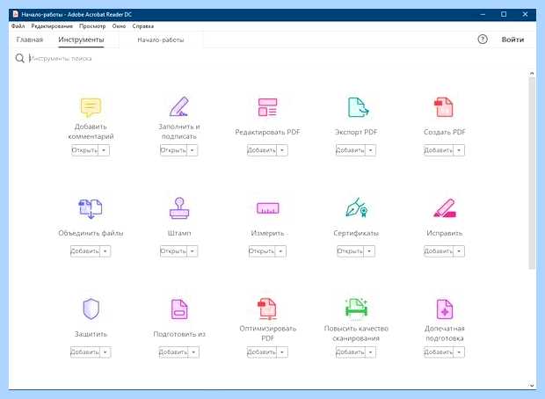Expand dropdown arrow under Добавить комментарий
The width and height of the screenshot is (545, 399).
coord(104,150)
